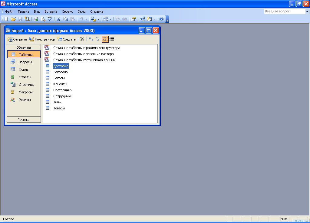Click the Print icon in toolbar
Screen dimensions: 310x223
(x=36, y=19)
